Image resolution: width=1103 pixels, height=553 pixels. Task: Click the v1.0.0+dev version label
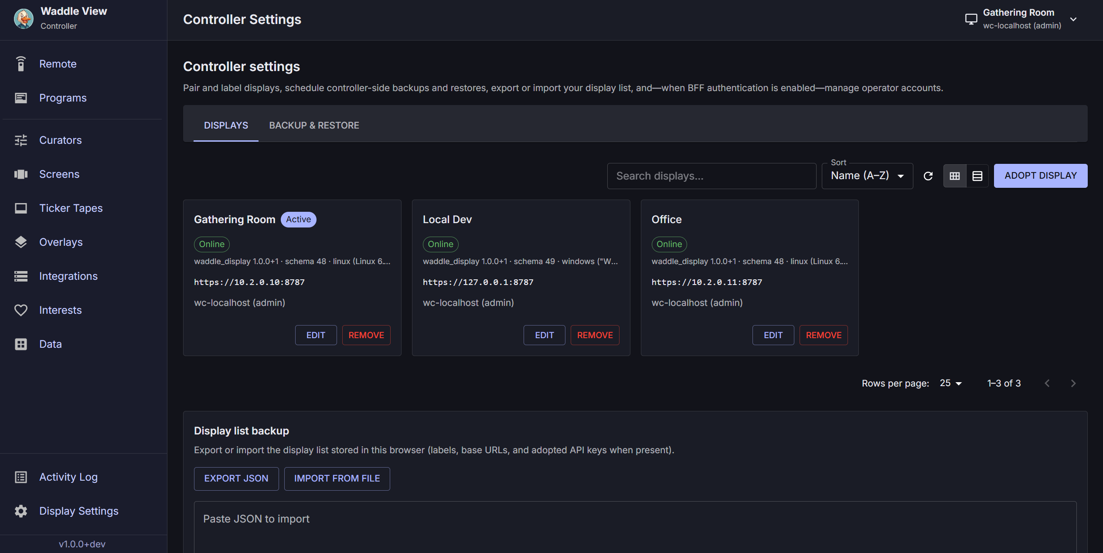point(82,544)
